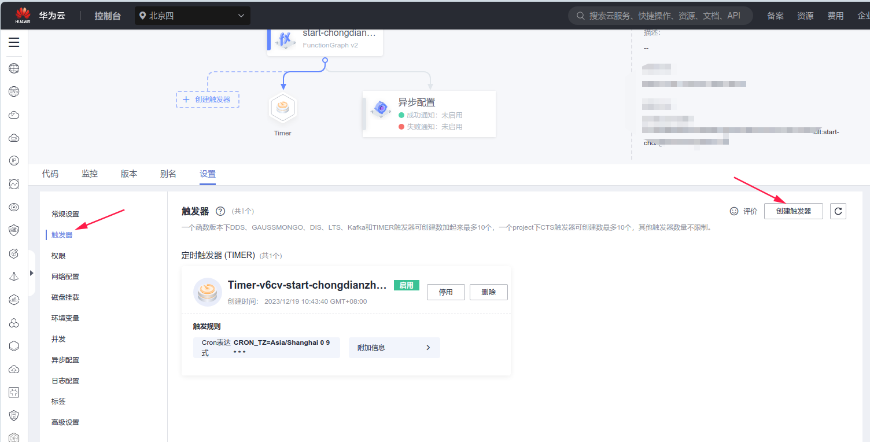Select the Settings (设置) tab
The height and width of the screenshot is (442, 870).
[208, 174]
